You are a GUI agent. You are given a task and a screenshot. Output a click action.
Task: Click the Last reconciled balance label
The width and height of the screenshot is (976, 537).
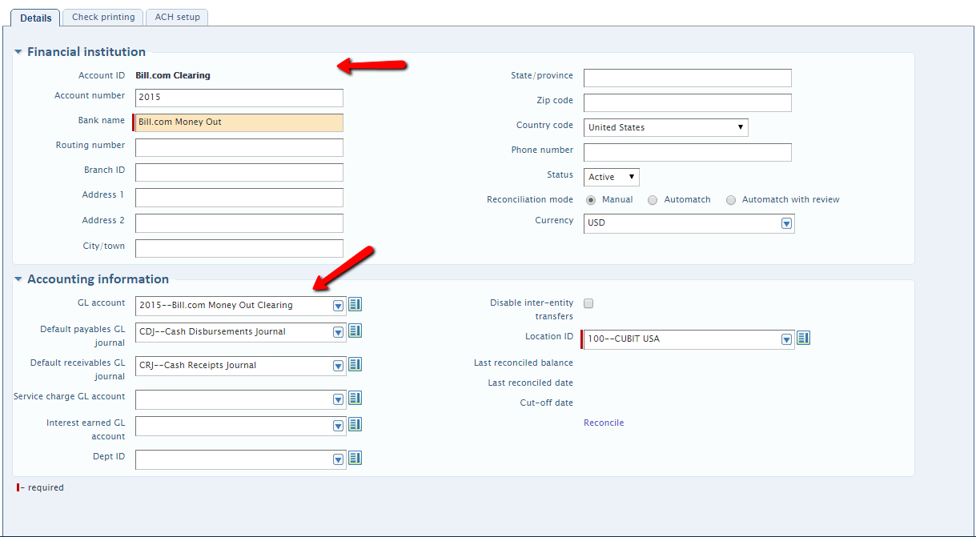(x=524, y=363)
